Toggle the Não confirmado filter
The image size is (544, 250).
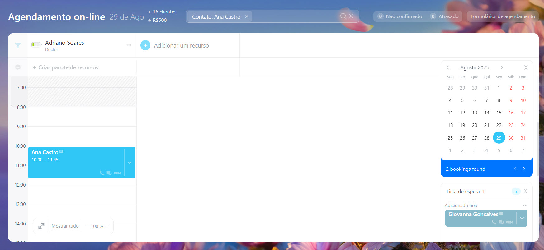(400, 16)
